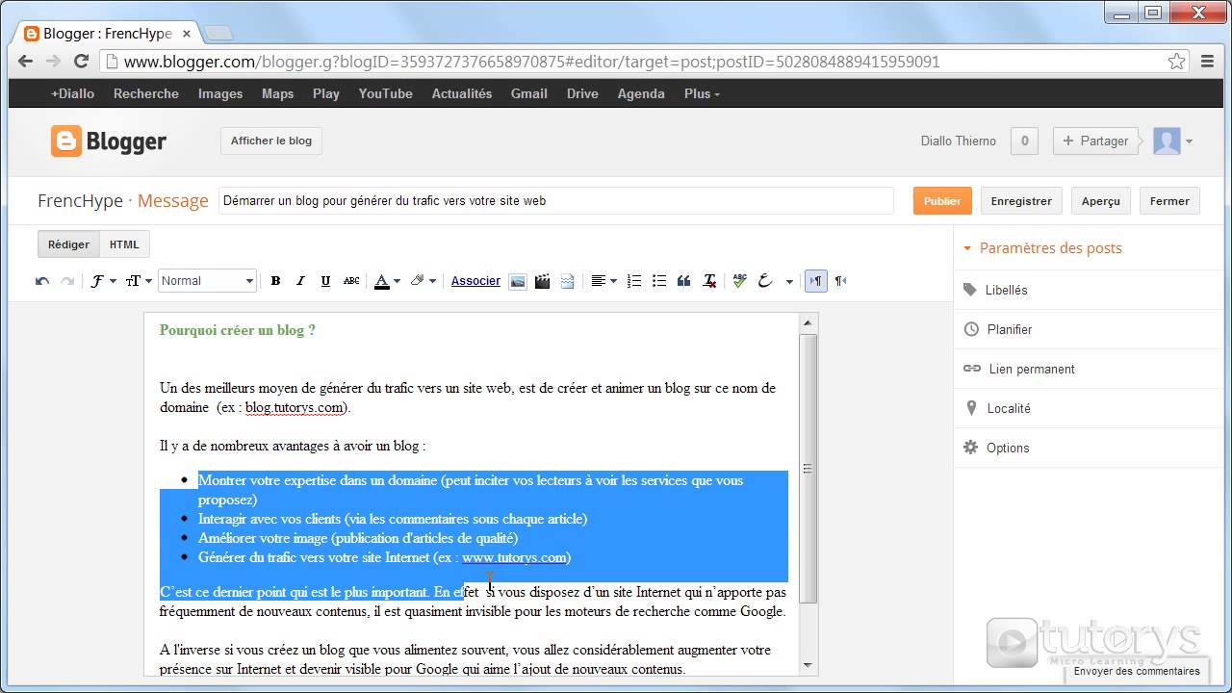The height and width of the screenshot is (693, 1232).
Task: Switch to Rédiger compose mode
Action: point(68,244)
